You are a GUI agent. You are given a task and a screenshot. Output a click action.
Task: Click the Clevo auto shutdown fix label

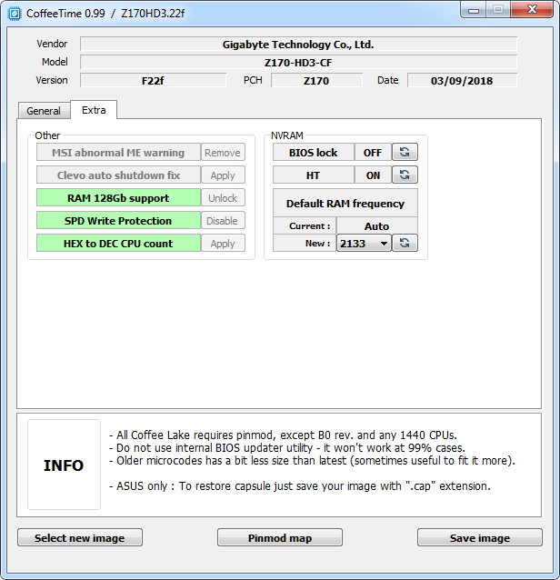click(118, 175)
